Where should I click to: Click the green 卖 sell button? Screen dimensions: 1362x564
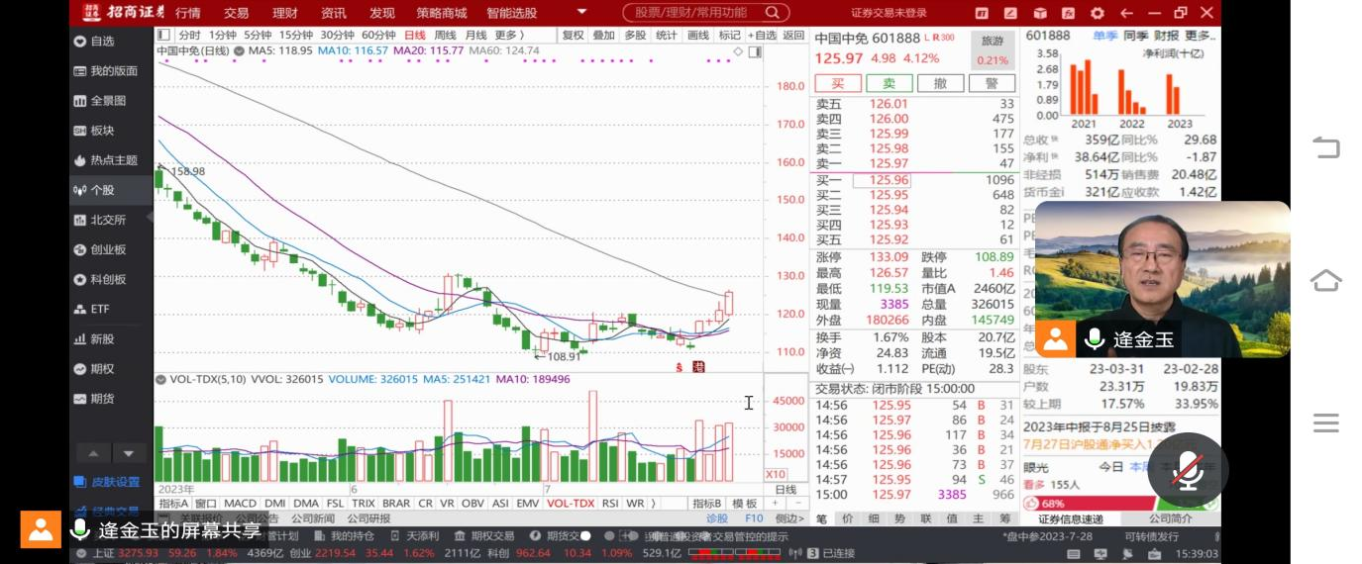click(889, 83)
